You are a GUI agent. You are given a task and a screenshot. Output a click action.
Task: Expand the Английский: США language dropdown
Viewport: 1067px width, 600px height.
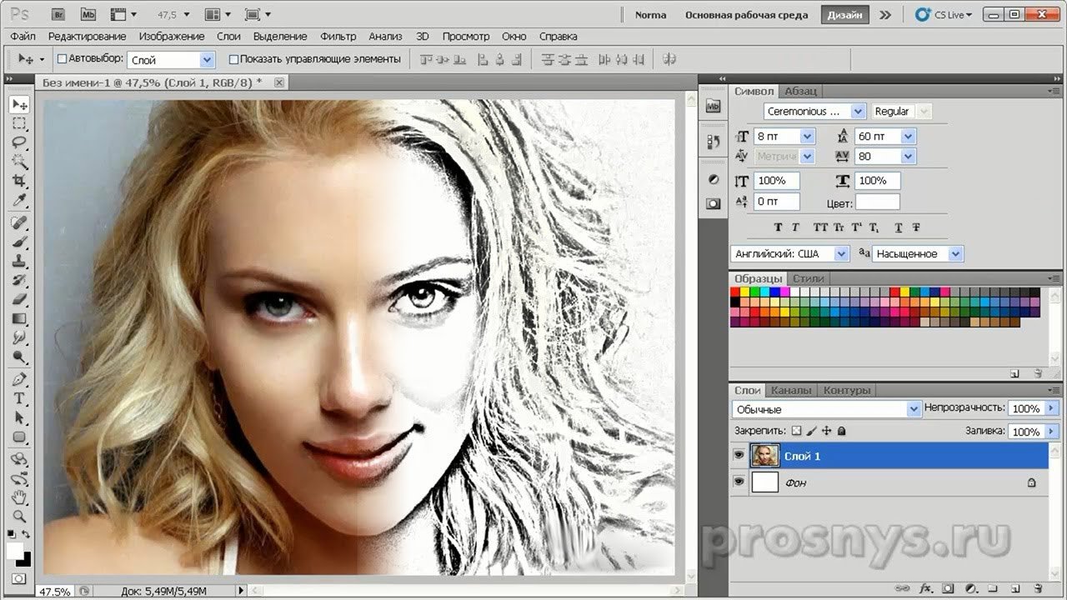click(x=841, y=254)
